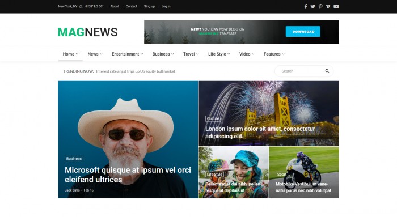Open the Pinterest social icon
This screenshot has height=217, width=397.
tap(320, 7)
